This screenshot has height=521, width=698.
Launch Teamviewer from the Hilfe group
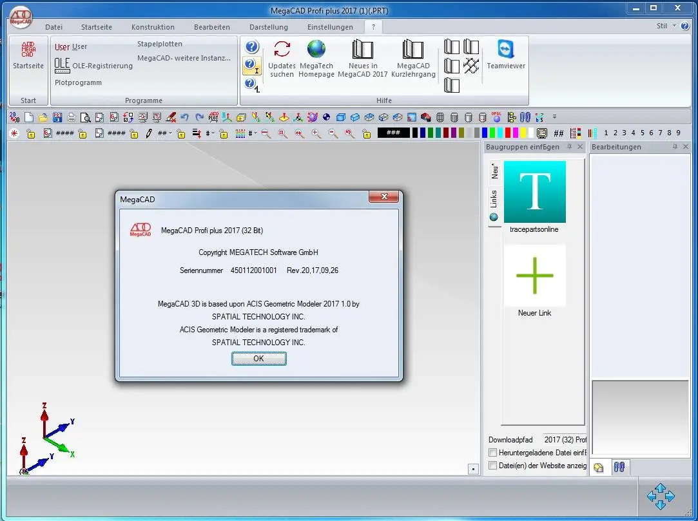pyautogui.click(x=506, y=55)
